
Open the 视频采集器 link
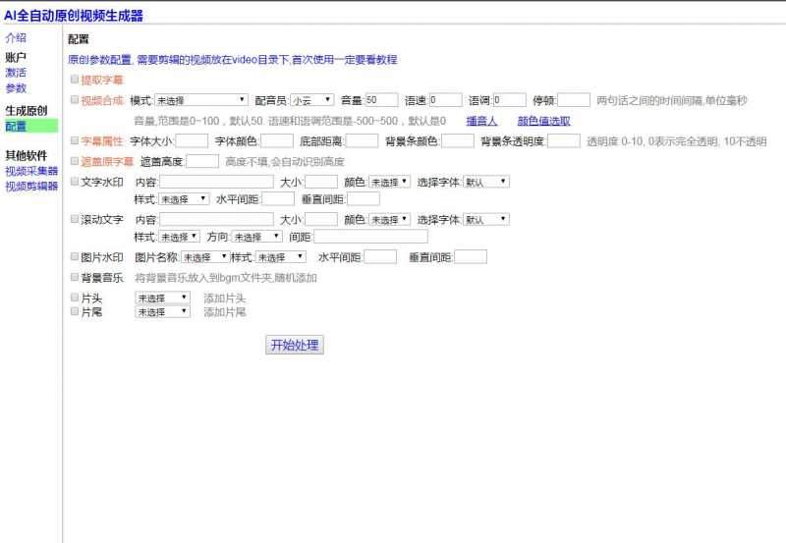pyautogui.click(x=31, y=171)
